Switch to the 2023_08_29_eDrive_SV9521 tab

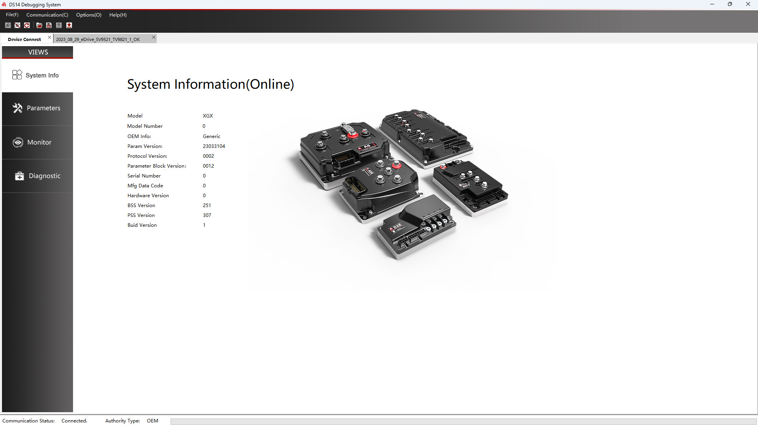click(x=98, y=39)
